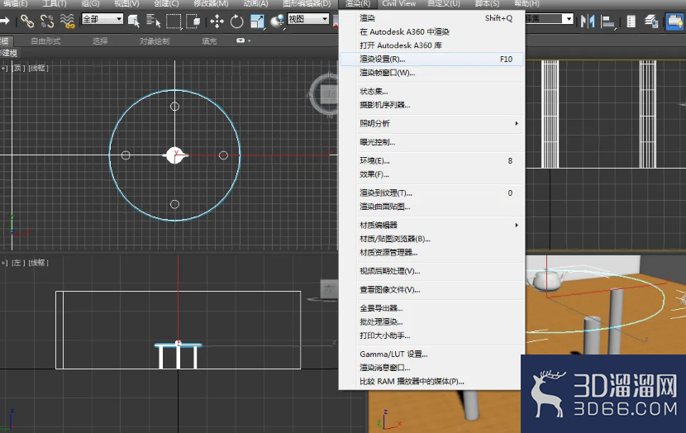The height and width of the screenshot is (433, 686).
Task: Open the 工具(T) menu
Action: pos(55,3)
